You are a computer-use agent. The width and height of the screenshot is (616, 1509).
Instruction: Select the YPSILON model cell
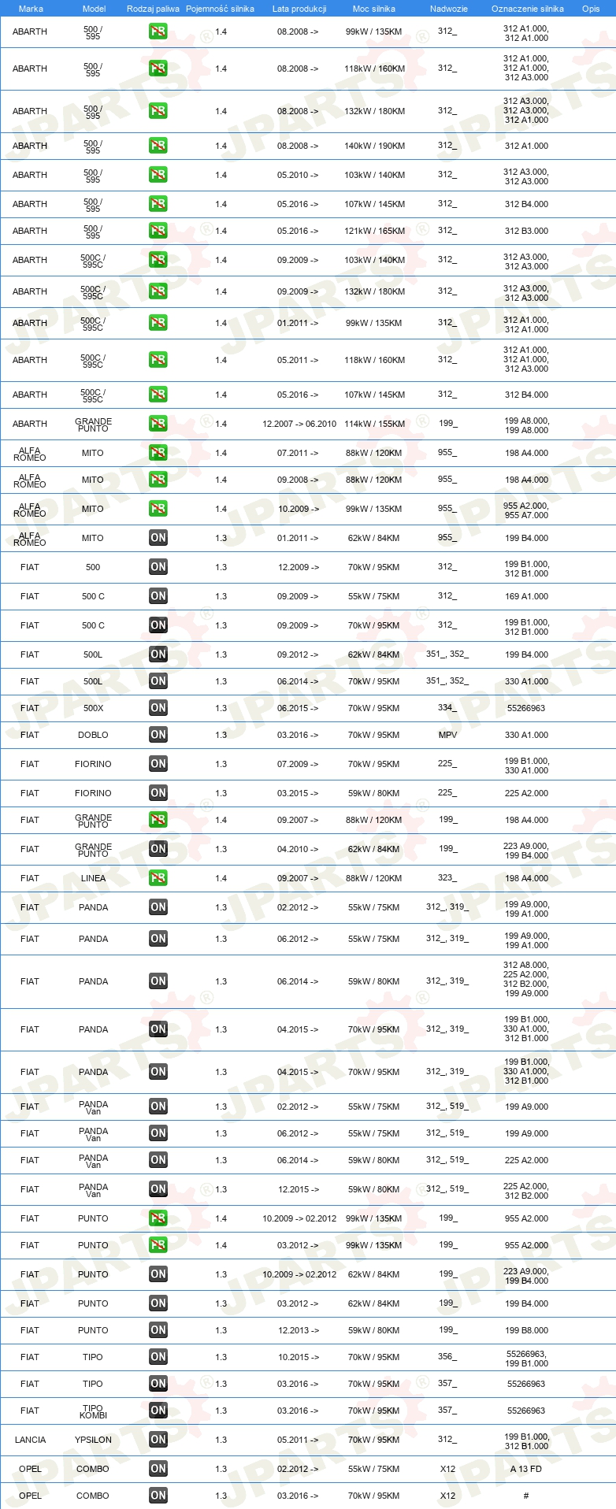[93, 1440]
